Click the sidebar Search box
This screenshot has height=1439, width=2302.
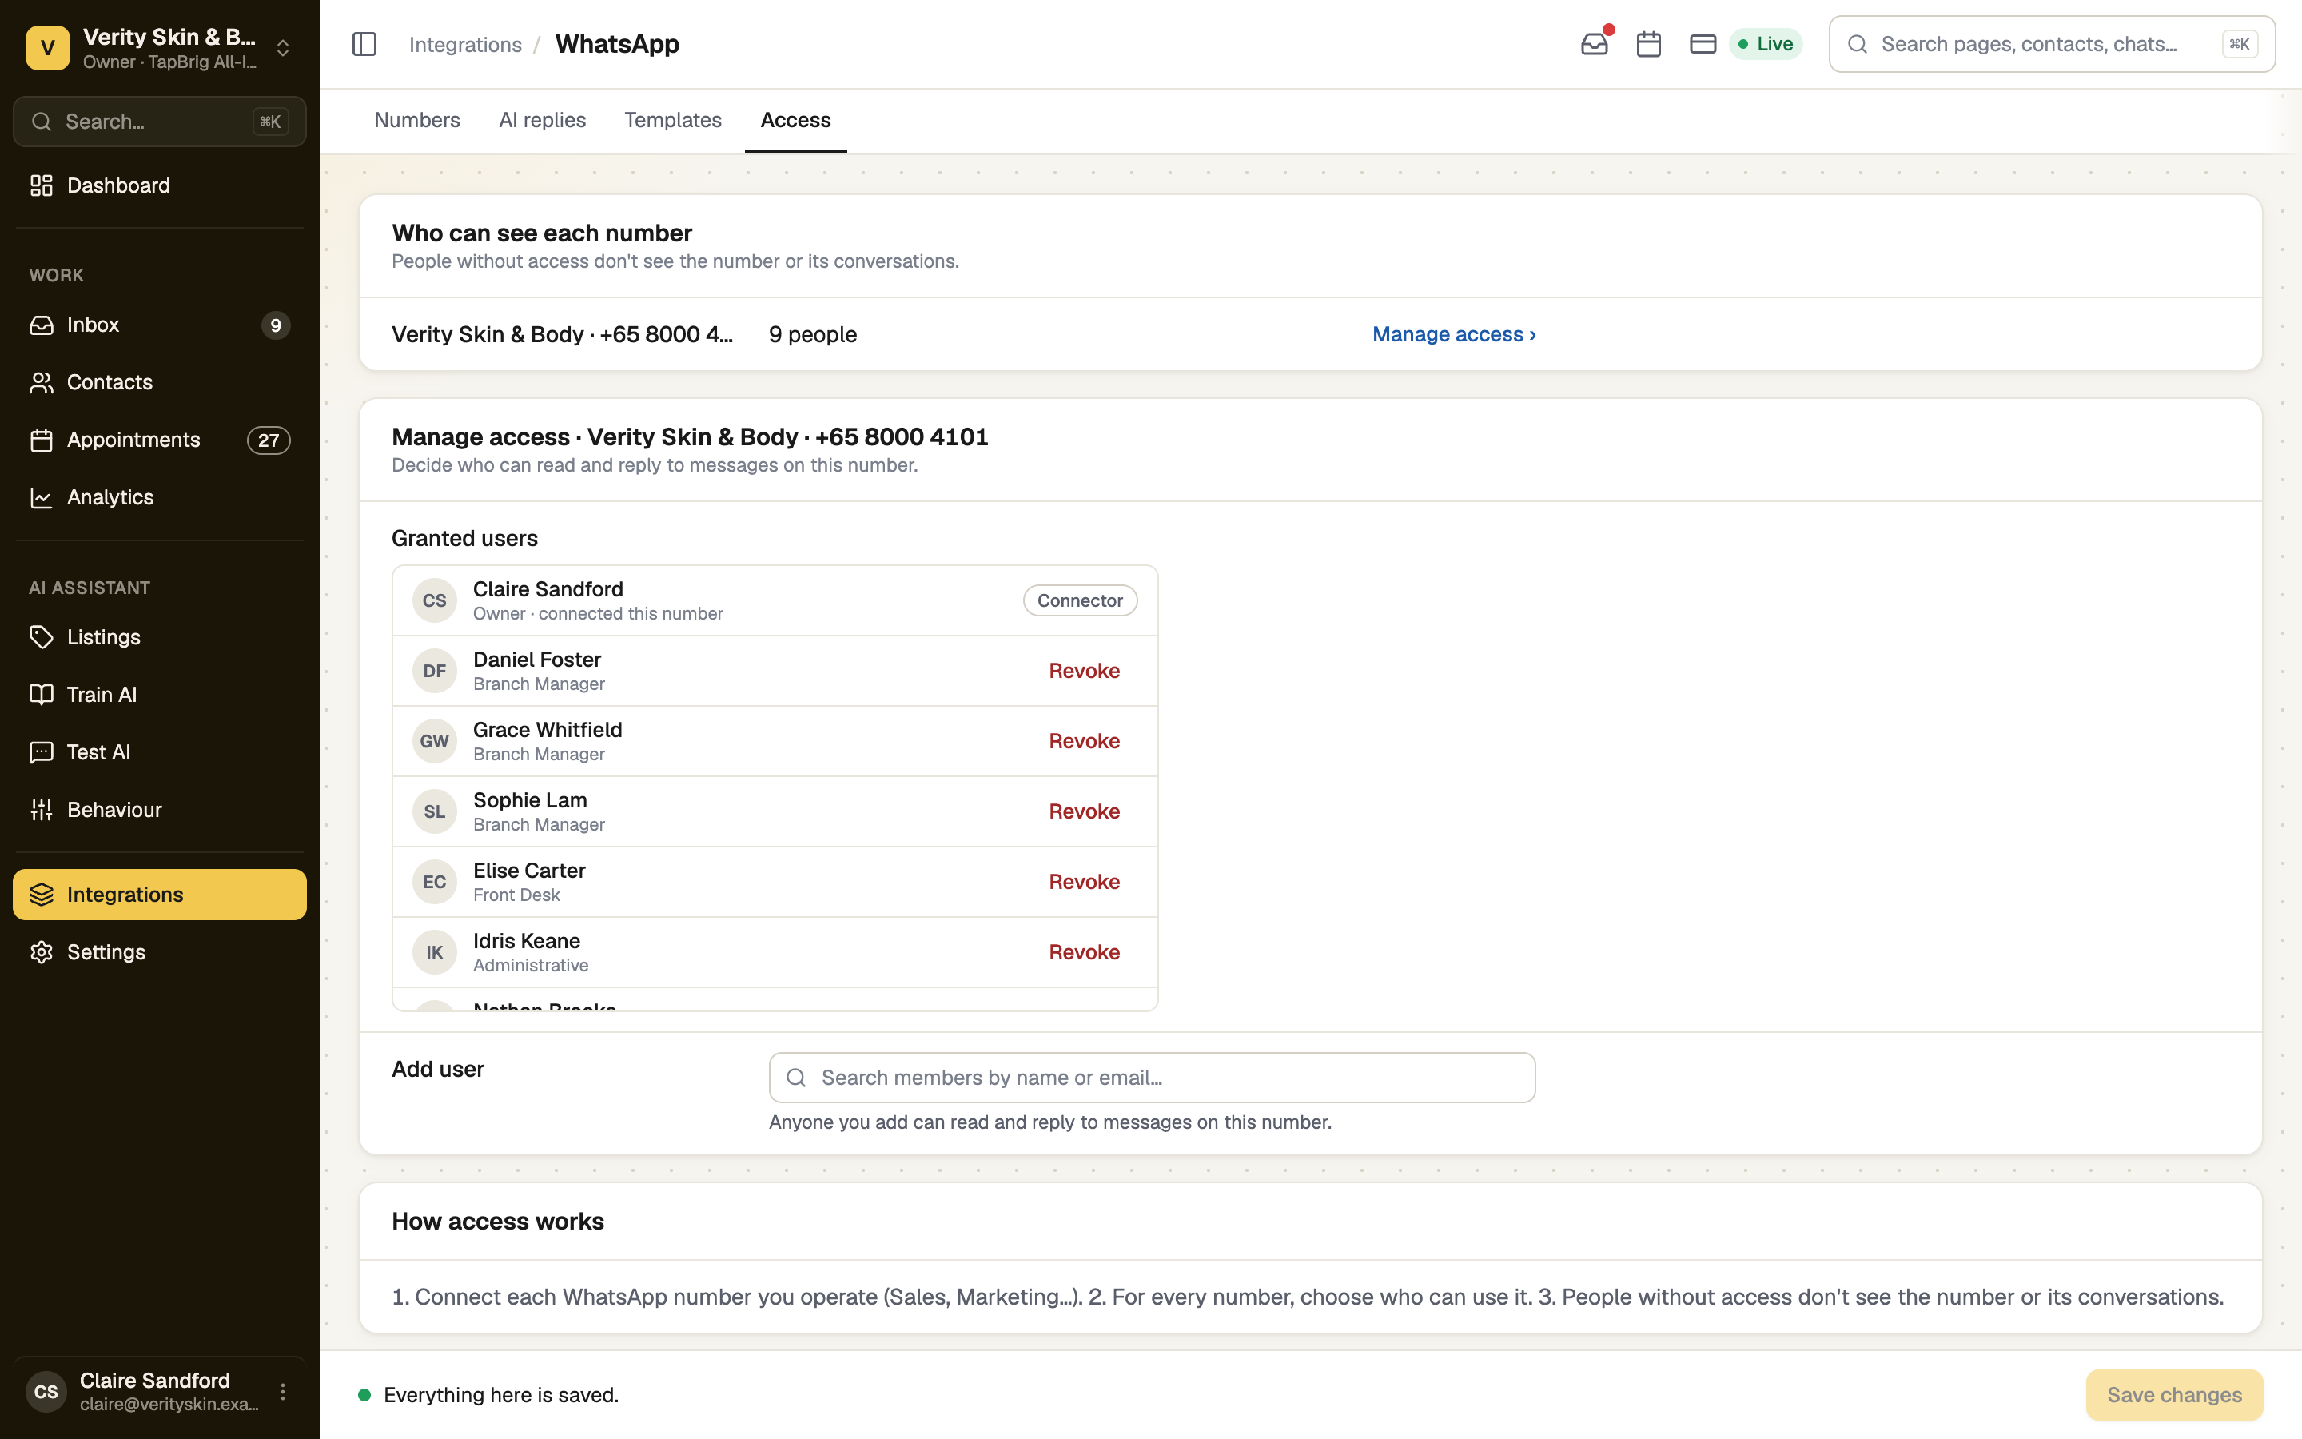160,122
